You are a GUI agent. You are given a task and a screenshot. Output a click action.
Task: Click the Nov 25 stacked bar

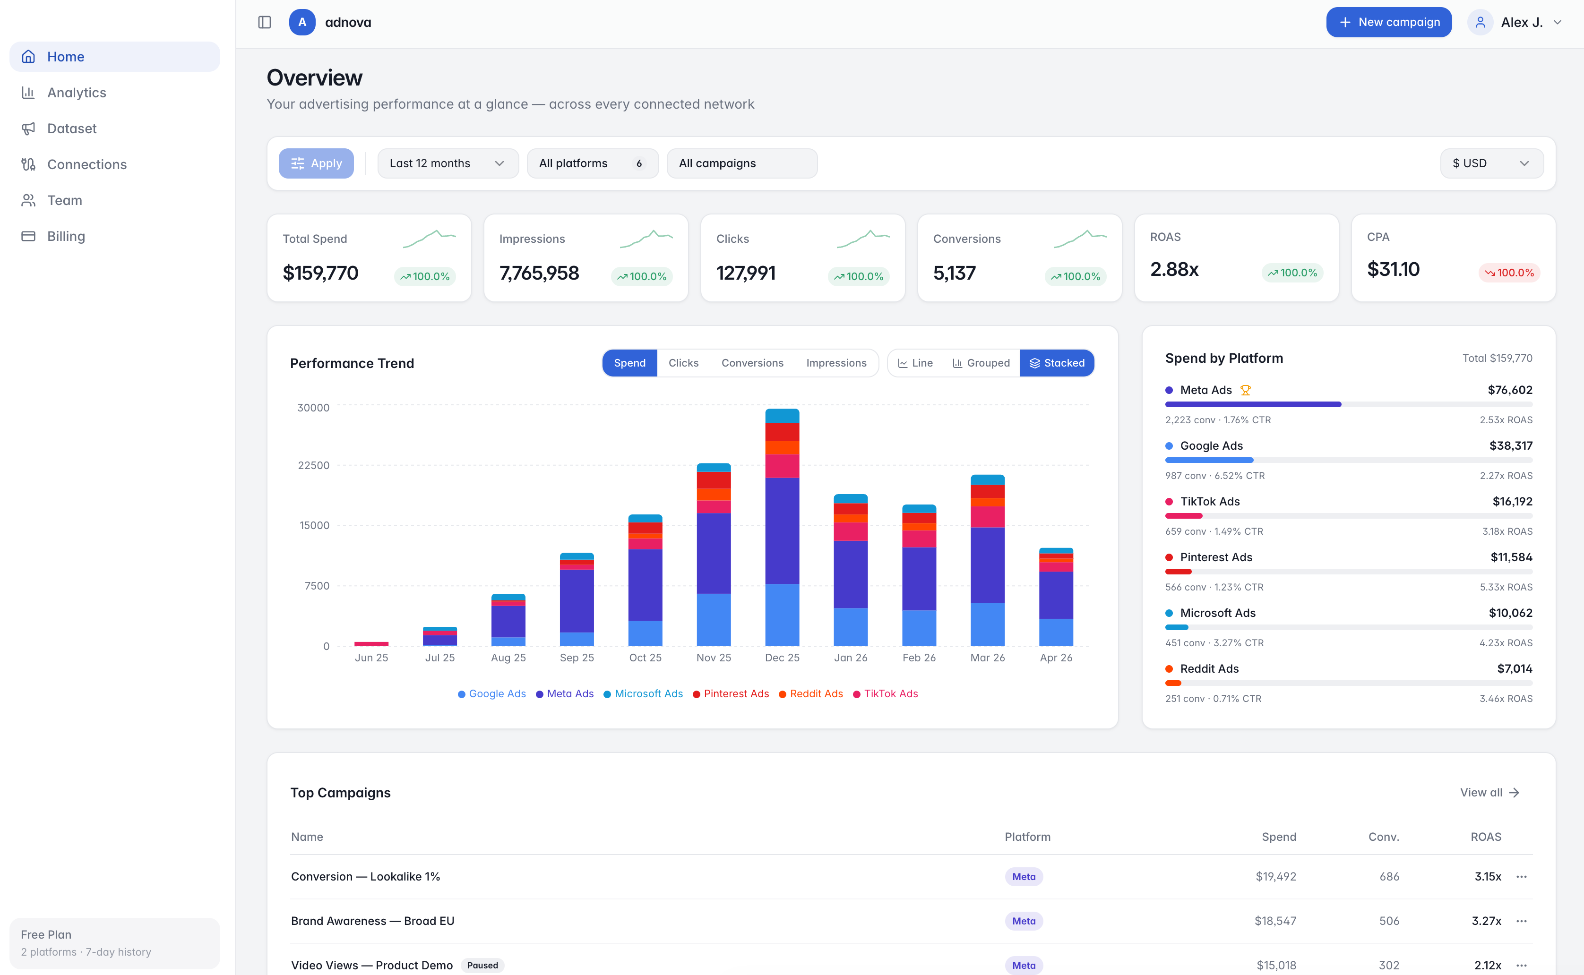(x=714, y=555)
